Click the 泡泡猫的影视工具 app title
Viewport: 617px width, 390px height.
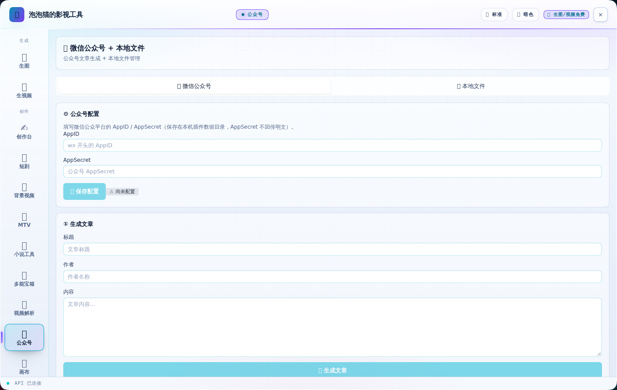coord(56,15)
